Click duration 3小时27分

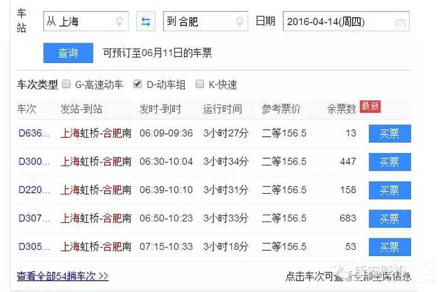pos(226,133)
